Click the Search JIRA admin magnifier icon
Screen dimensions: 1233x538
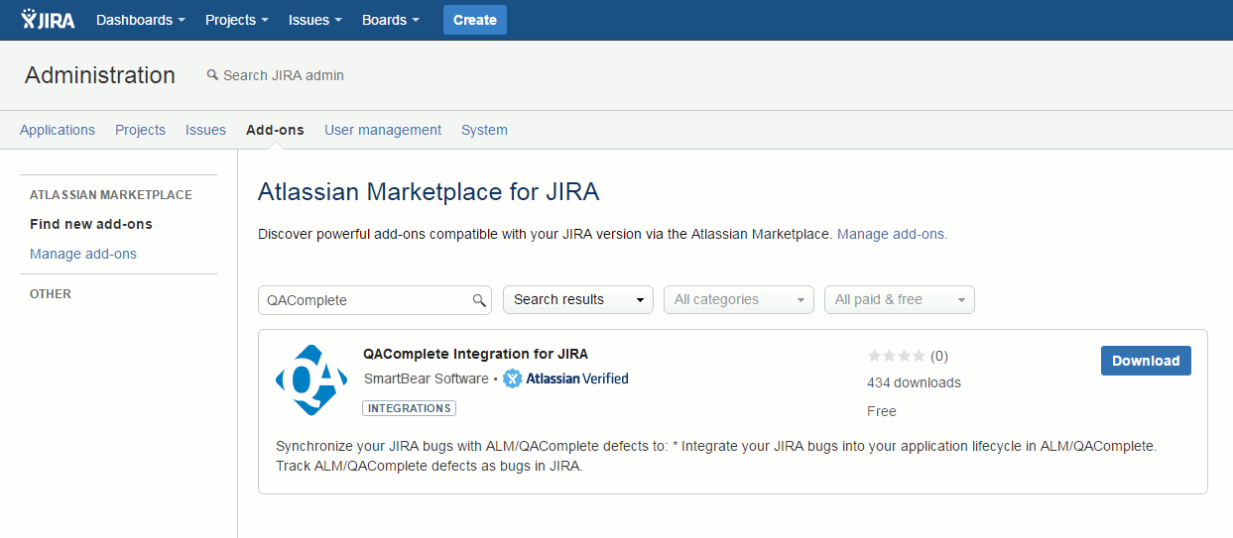(x=211, y=75)
